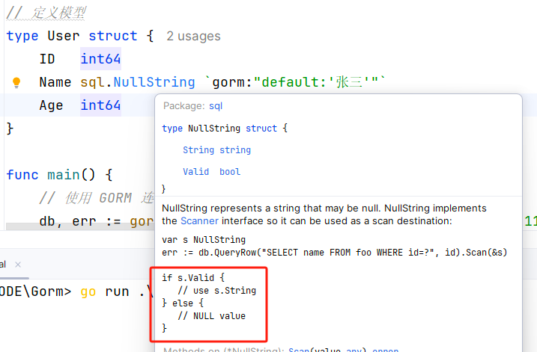Click the 'User' struct name
Screen dimensions: 537x352
[x=64, y=36]
